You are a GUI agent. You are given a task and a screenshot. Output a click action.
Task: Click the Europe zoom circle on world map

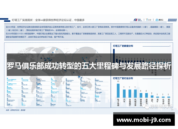(x=52, y=61)
